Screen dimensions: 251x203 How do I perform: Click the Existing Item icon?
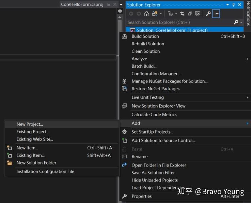point(10,155)
